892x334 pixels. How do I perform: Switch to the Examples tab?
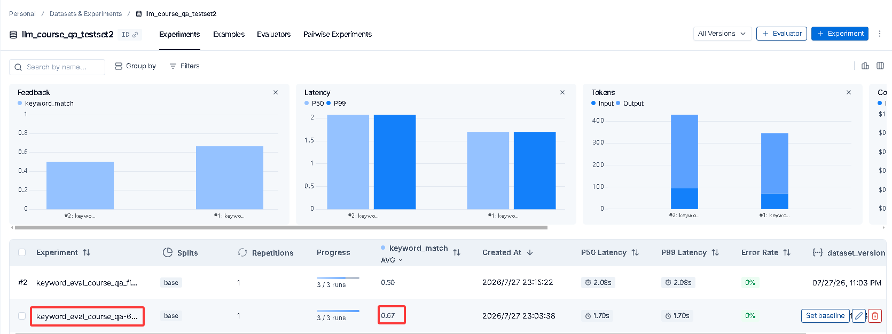pyautogui.click(x=229, y=34)
